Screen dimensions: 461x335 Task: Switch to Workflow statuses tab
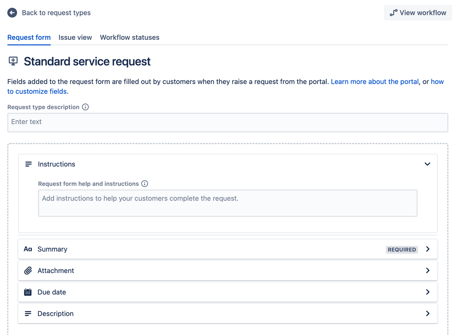(130, 37)
